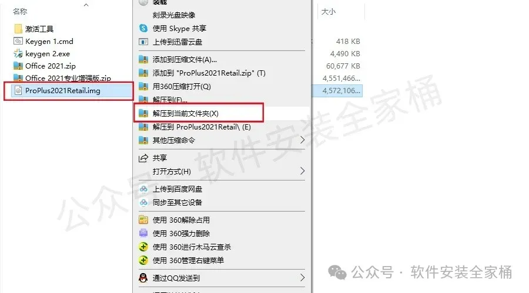Sort files by the 大小 column header

tap(328, 12)
